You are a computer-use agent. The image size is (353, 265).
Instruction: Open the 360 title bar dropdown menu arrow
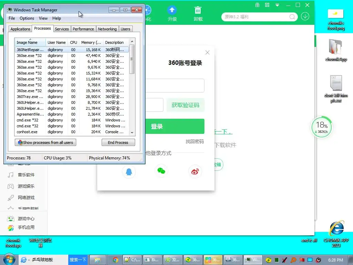tap(278, 5)
